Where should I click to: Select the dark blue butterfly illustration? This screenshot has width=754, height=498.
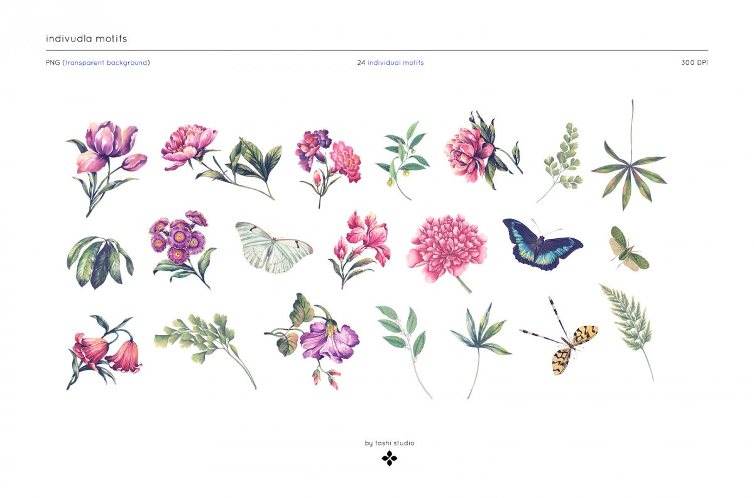pos(542,245)
